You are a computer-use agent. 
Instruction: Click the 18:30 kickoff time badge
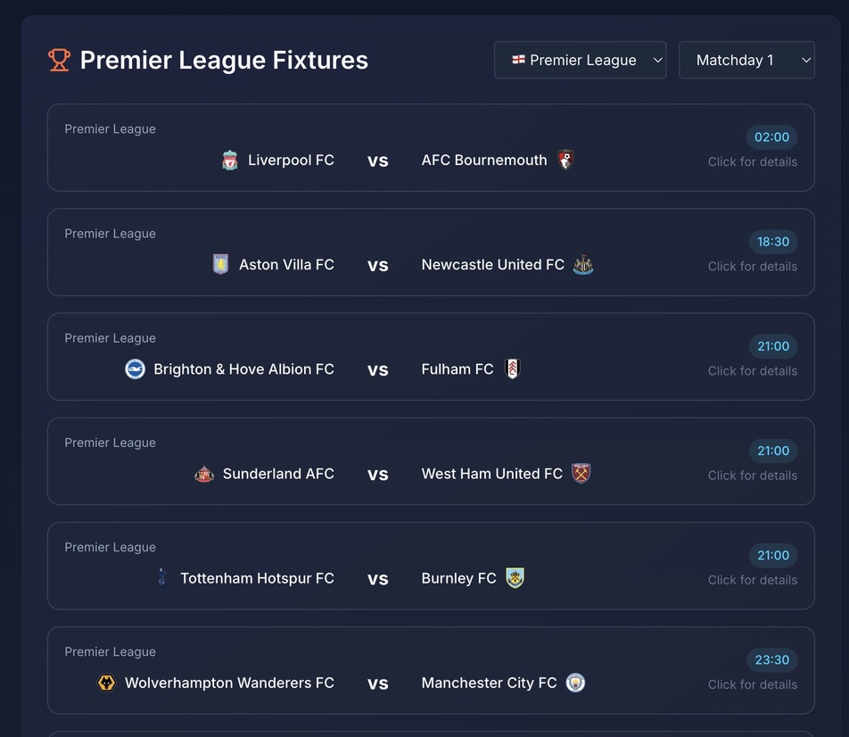[x=772, y=242]
